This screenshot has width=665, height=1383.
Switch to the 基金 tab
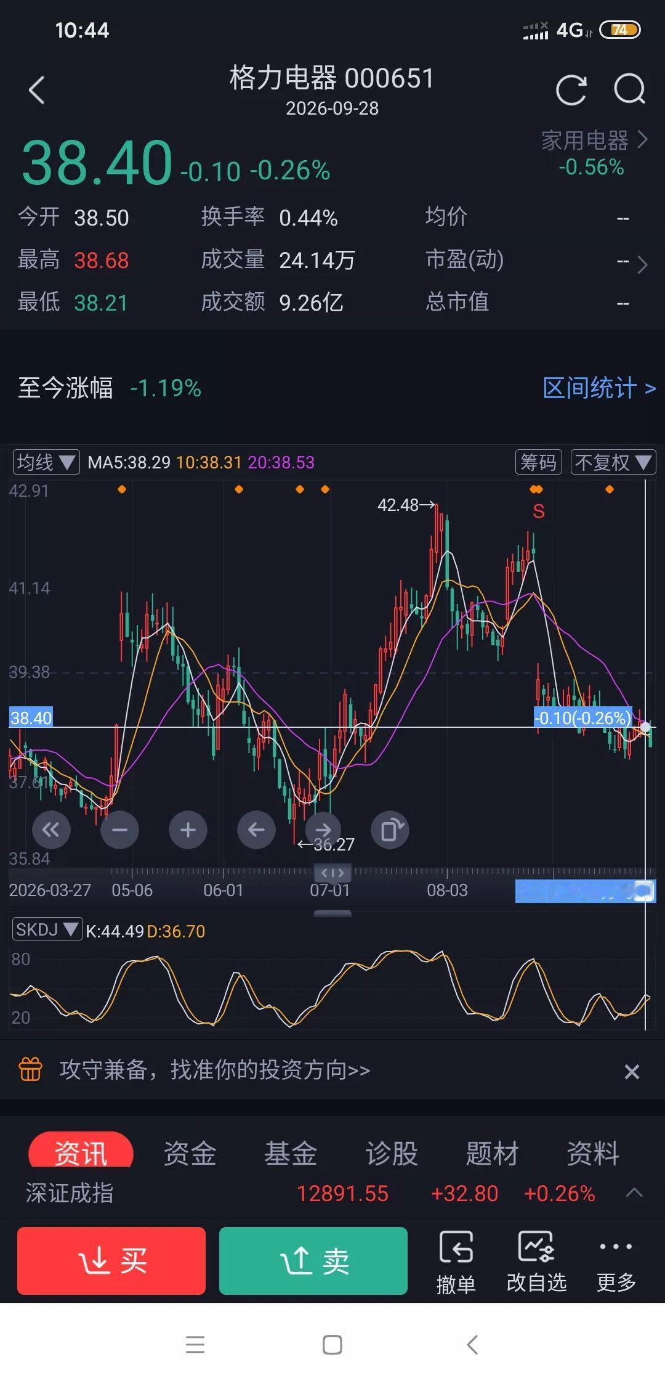pos(291,1153)
